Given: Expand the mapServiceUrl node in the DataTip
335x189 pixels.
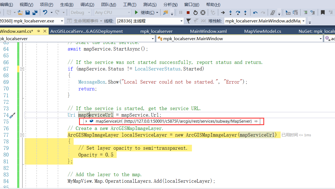Looking at the screenshot, I should (86, 121).
